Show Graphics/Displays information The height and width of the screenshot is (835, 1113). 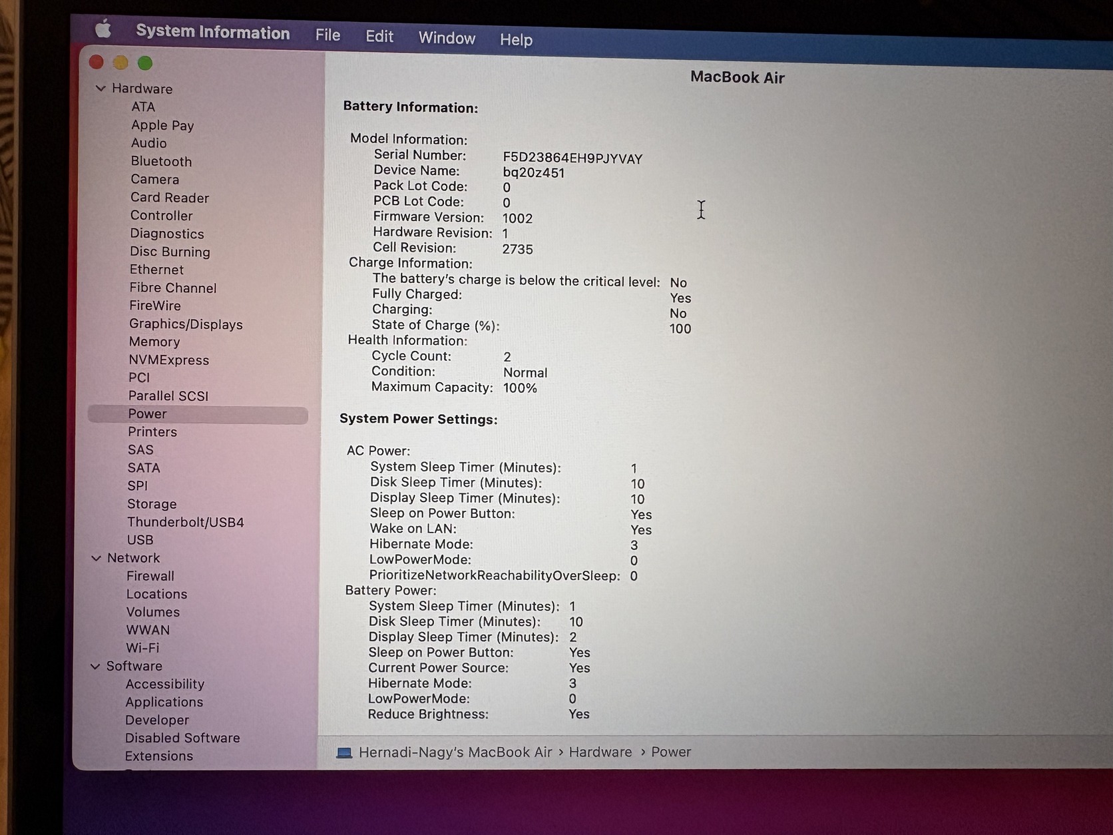coord(186,324)
